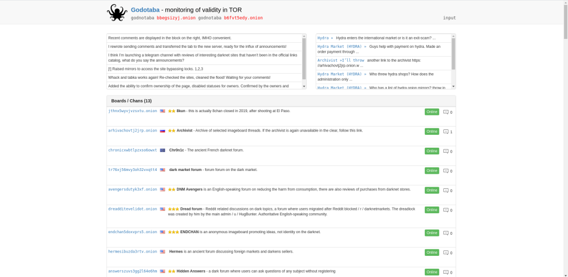The width and height of the screenshot is (568, 277).
Task: Click comment icon in DNM Avengers row
Action: coord(445,190)
